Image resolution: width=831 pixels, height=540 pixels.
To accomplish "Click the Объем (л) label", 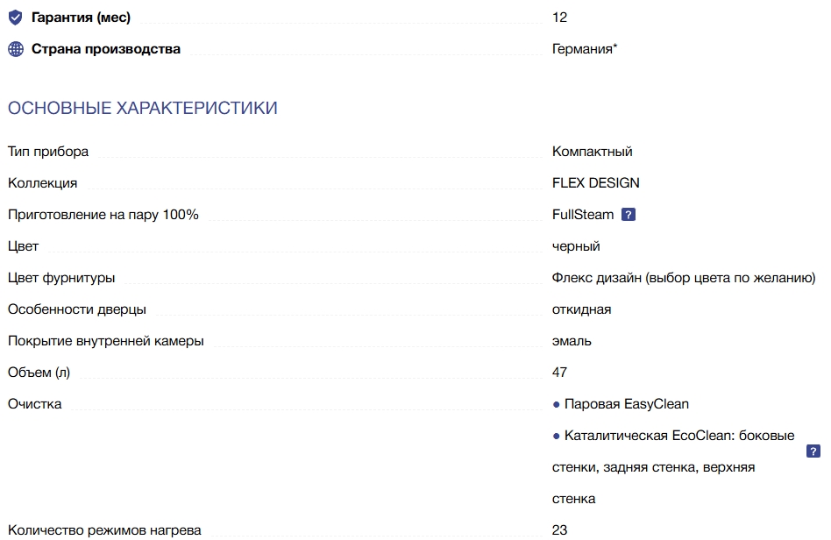I will tap(39, 373).
